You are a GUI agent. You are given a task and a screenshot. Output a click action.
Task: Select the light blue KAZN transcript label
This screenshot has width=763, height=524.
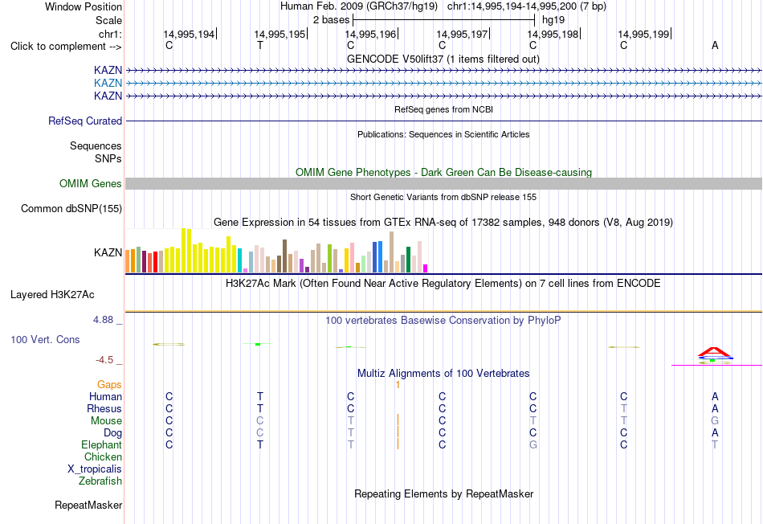click(x=108, y=84)
